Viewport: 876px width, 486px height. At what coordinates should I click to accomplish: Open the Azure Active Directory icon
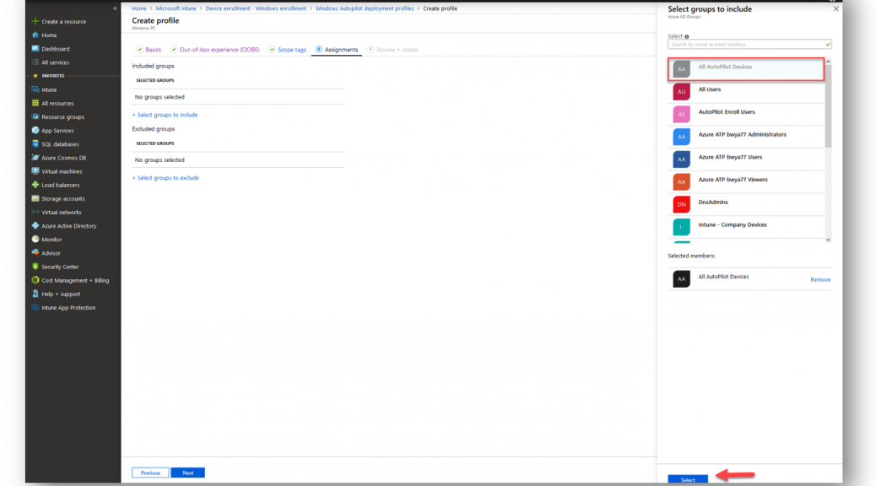(35, 225)
